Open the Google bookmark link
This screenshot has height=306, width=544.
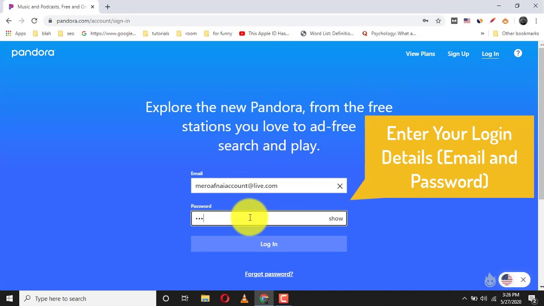coord(109,34)
